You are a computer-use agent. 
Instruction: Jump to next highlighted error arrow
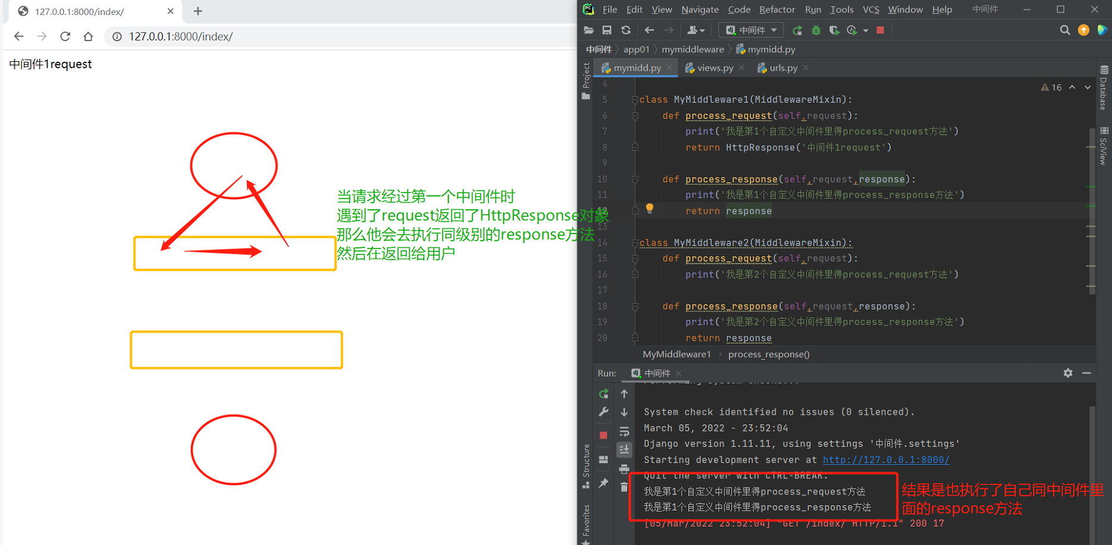click(1088, 87)
